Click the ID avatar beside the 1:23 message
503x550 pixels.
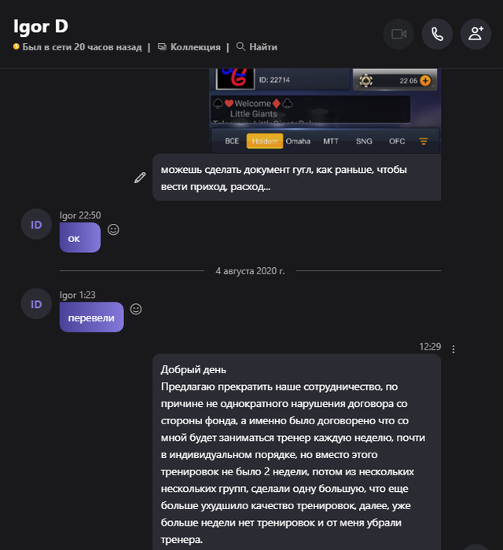click(x=36, y=304)
